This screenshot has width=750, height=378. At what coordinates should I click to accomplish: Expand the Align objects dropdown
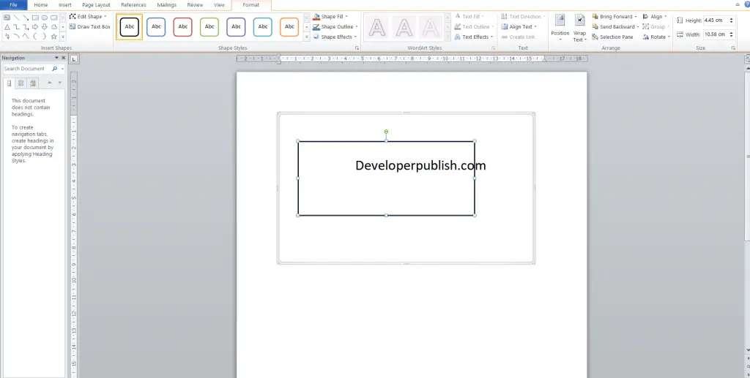pyautogui.click(x=665, y=17)
